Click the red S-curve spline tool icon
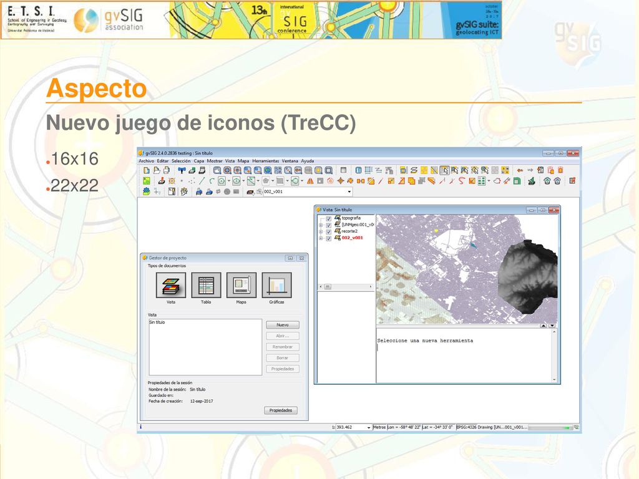Screen dimensions: 639x479 462,181
